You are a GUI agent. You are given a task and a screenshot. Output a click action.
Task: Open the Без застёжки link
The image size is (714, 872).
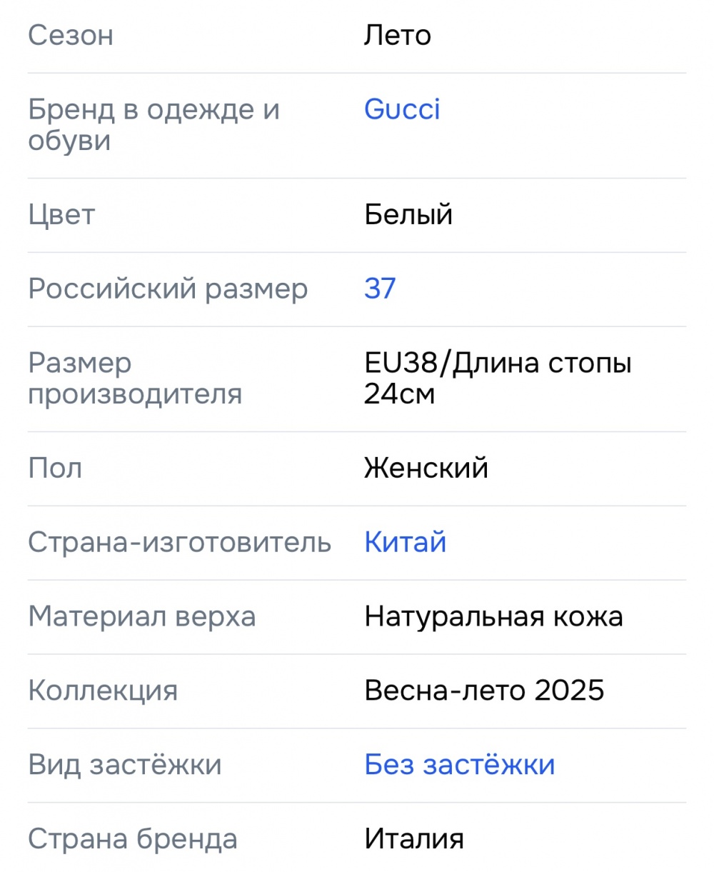coord(460,764)
